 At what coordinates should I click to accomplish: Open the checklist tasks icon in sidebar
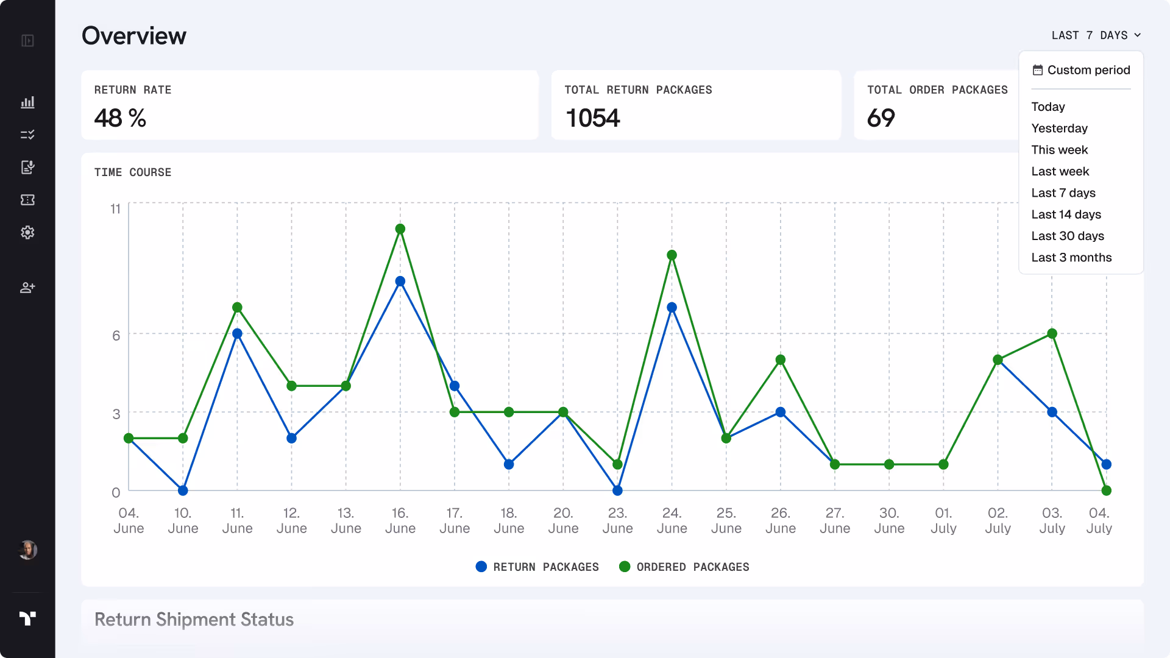(27, 135)
